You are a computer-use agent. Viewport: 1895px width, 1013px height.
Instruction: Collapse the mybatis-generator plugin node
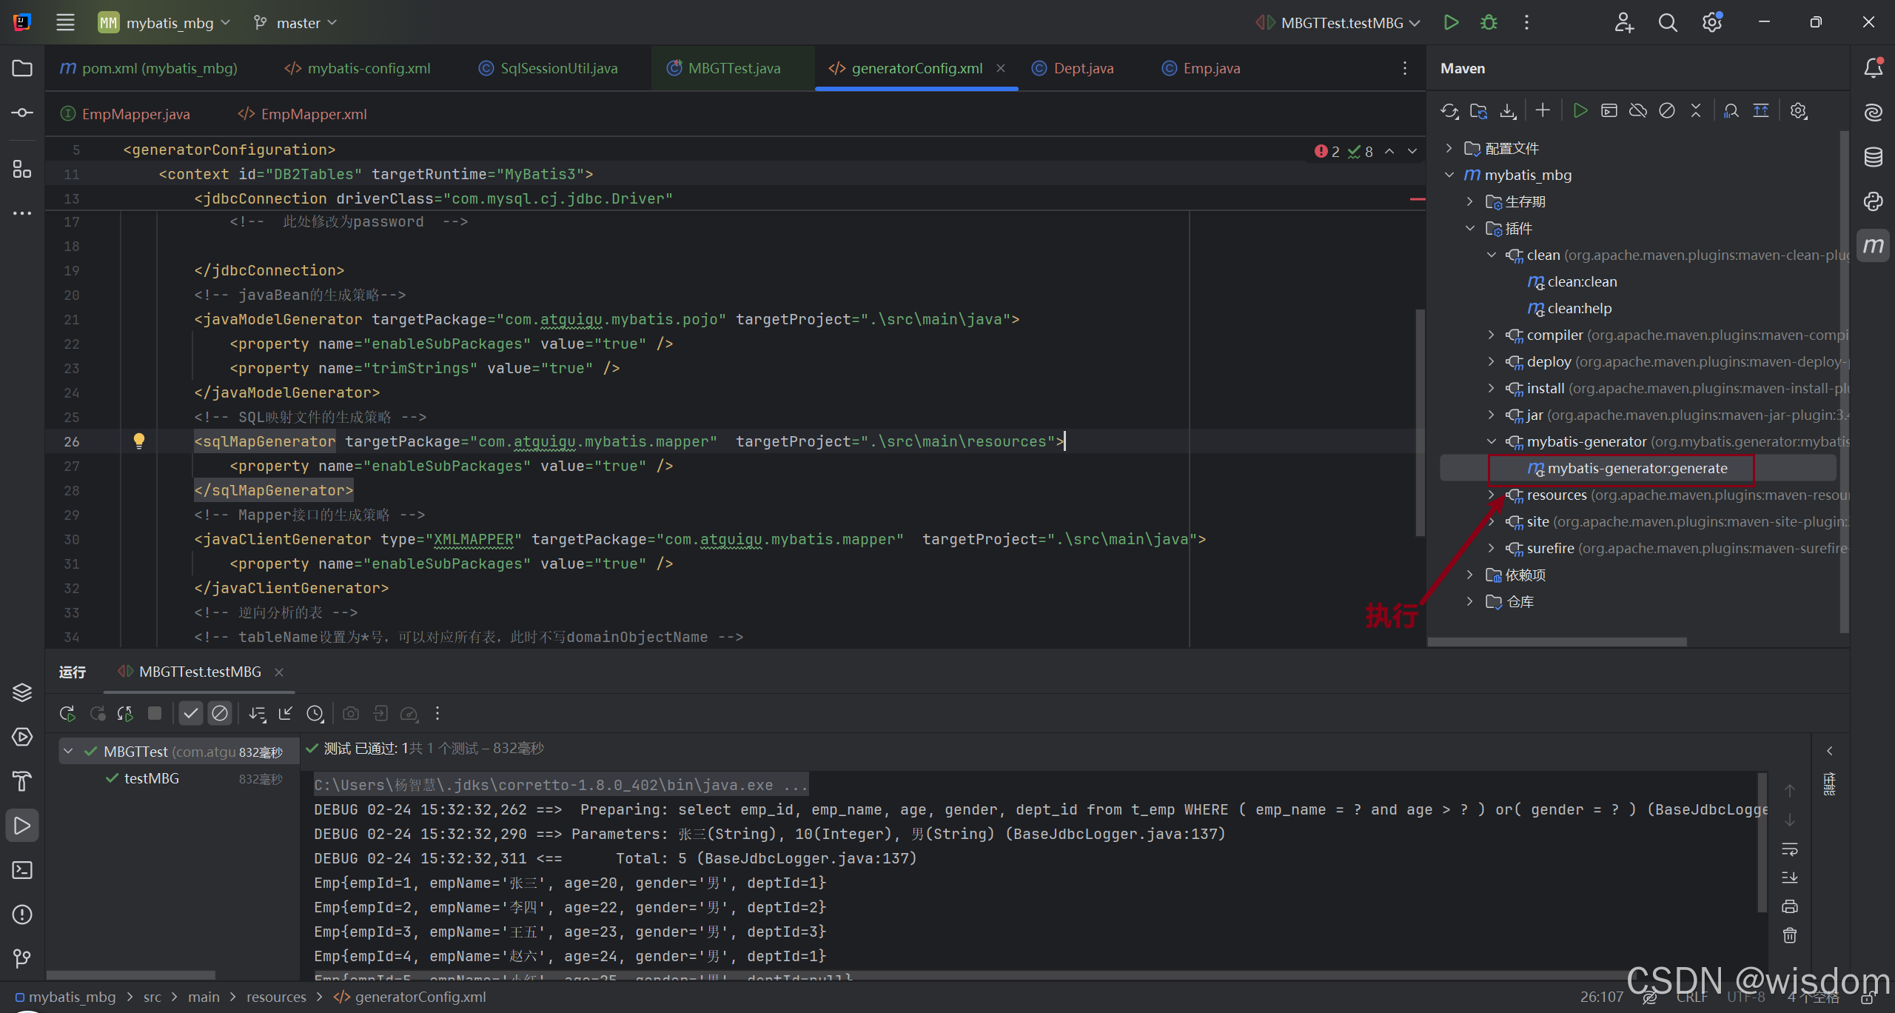[1492, 441]
